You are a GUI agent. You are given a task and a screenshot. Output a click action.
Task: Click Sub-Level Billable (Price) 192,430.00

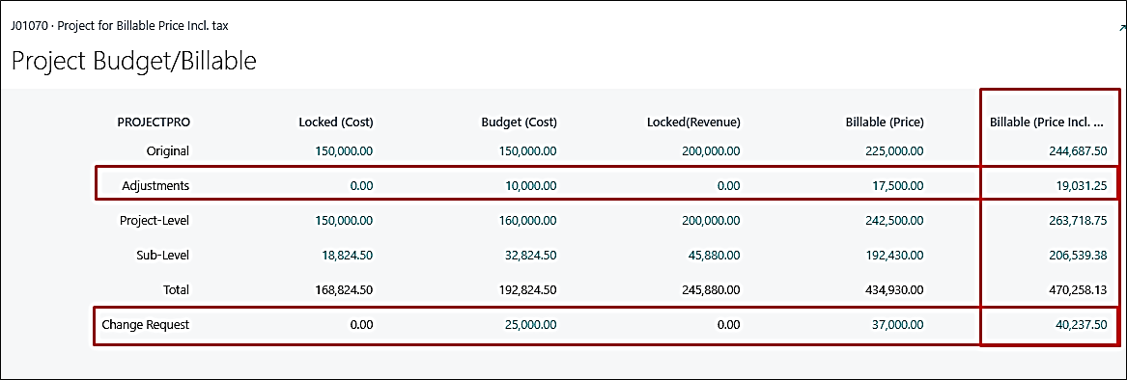(895, 255)
